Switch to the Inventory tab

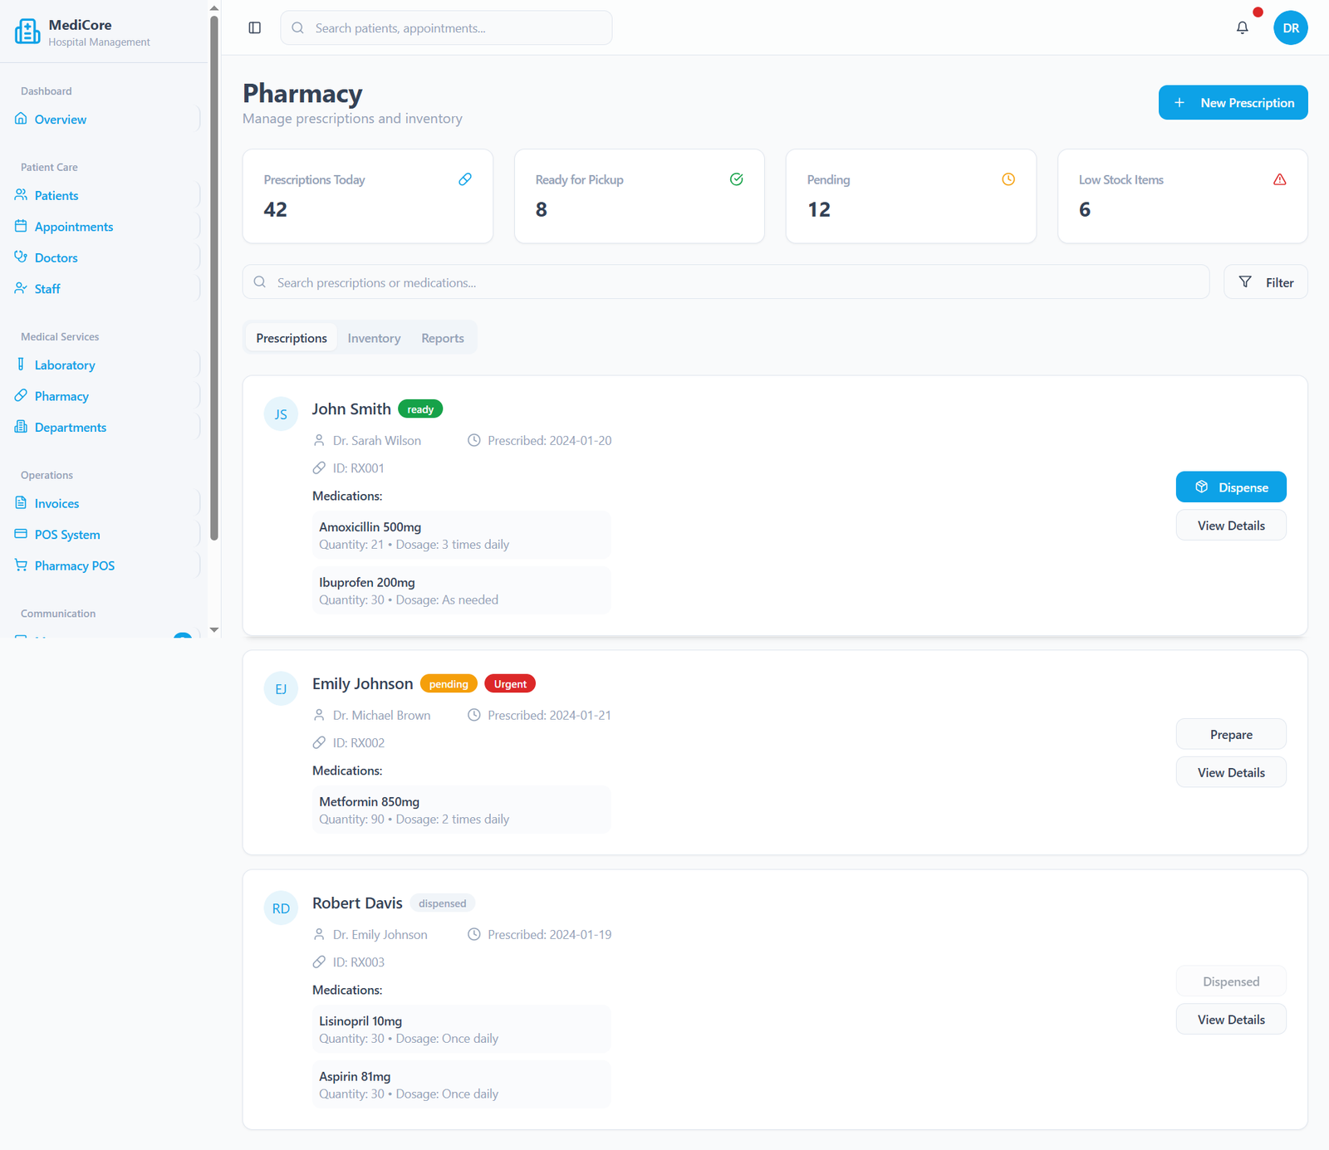[x=374, y=338]
